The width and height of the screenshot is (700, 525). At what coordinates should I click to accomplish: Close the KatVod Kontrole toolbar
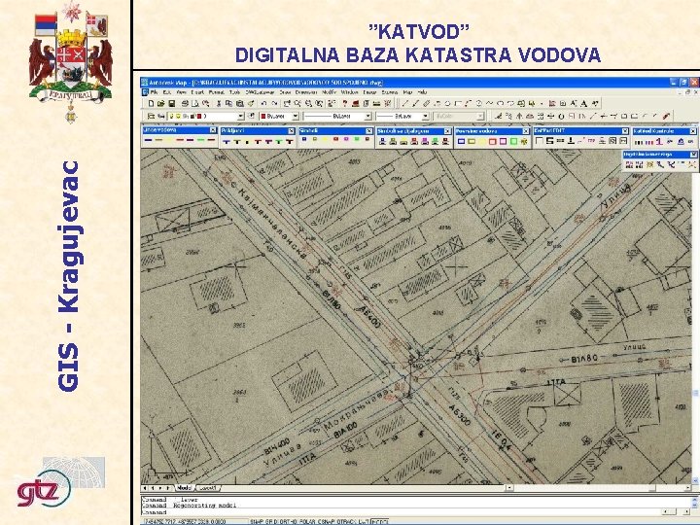(693, 131)
